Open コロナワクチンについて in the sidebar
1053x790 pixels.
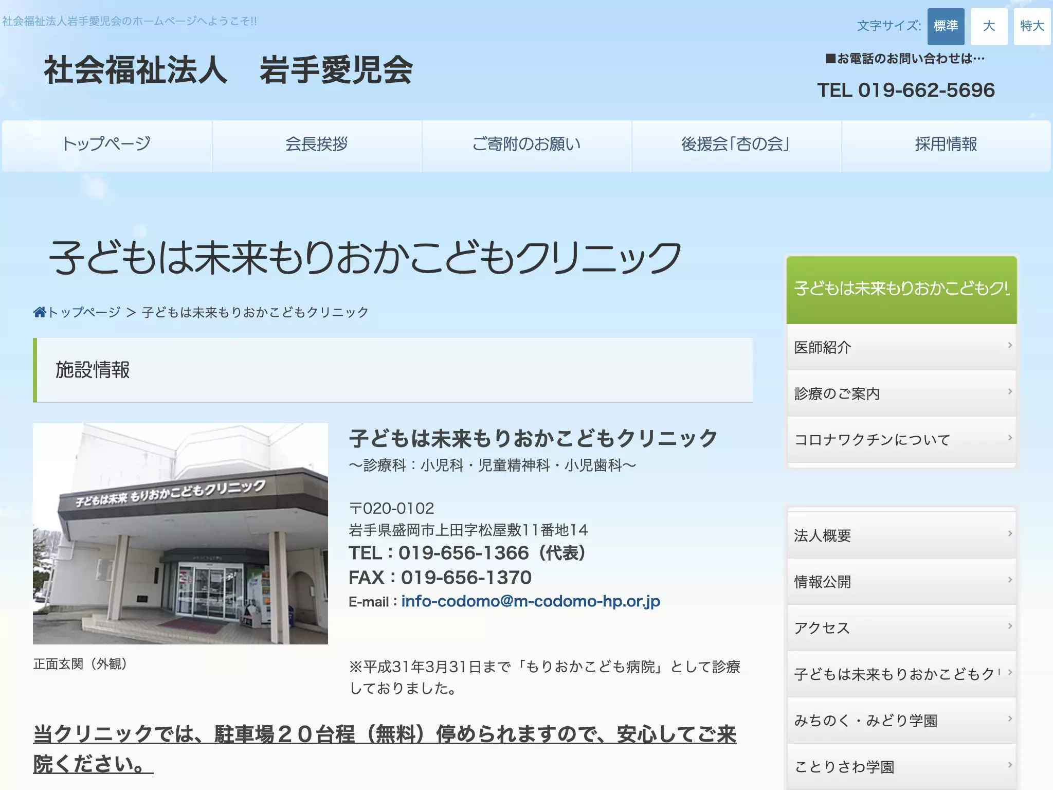click(x=902, y=440)
